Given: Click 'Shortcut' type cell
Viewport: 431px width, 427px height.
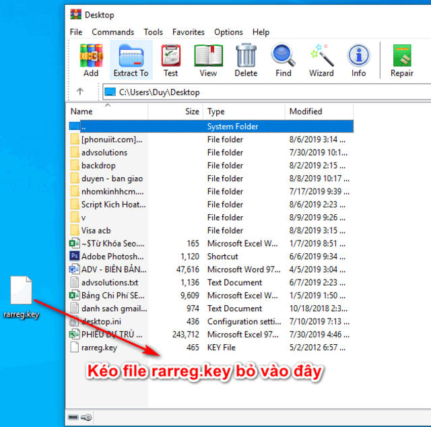Looking at the screenshot, I should (x=223, y=257).
